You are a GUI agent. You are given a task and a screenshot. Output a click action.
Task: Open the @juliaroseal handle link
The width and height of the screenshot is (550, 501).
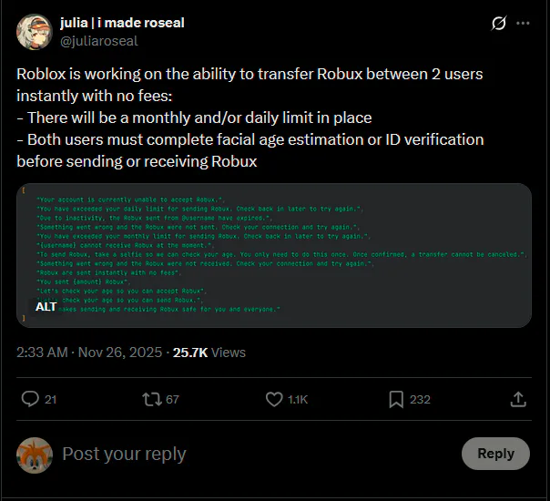[99, 40]
